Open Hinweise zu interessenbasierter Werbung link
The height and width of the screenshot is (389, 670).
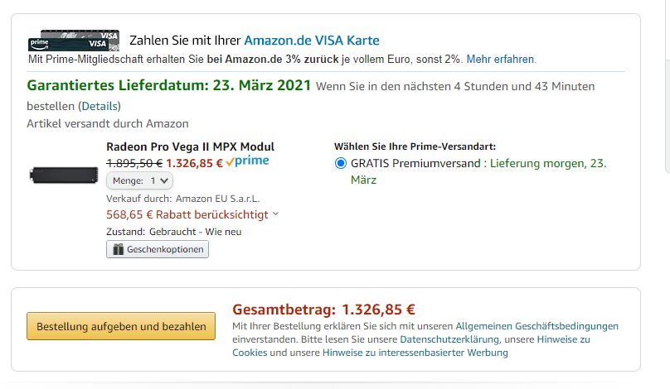(415, 353)
